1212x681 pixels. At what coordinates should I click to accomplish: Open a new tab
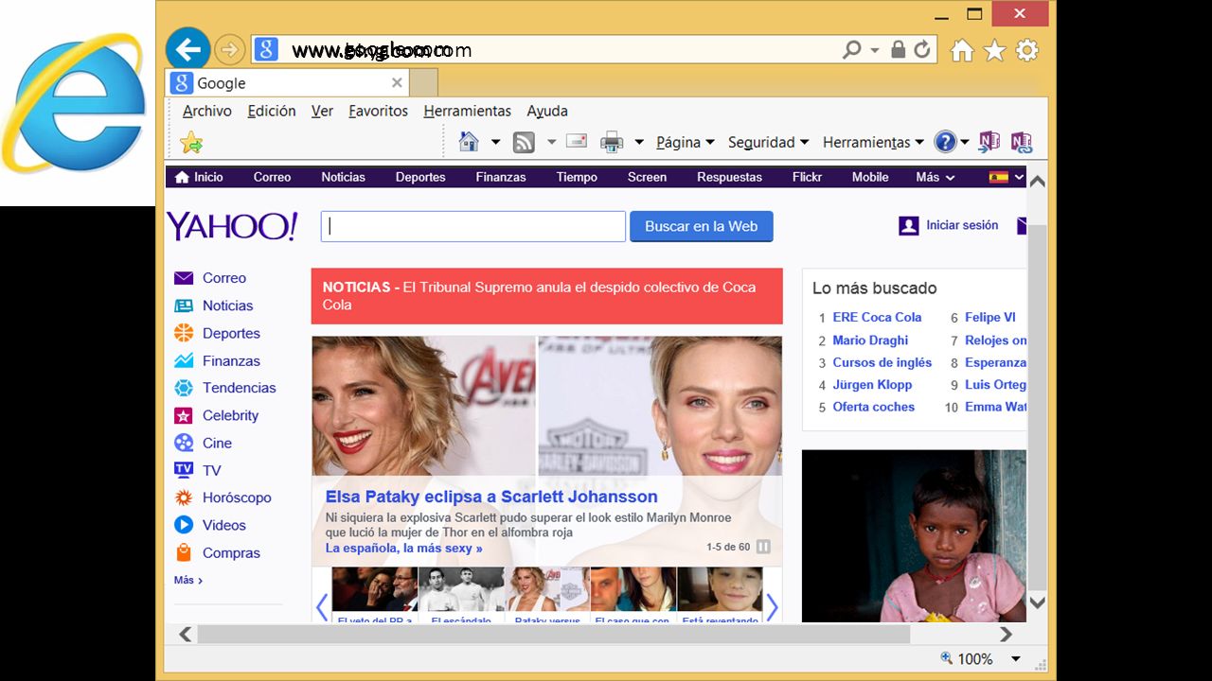pos(424,82)
